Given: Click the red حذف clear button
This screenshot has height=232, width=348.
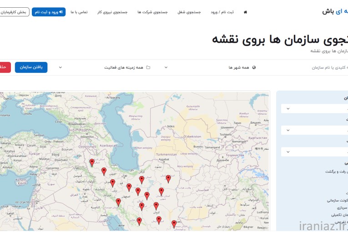Looking at the screenshot, I should pyautogui.click(x=5, y=67).
